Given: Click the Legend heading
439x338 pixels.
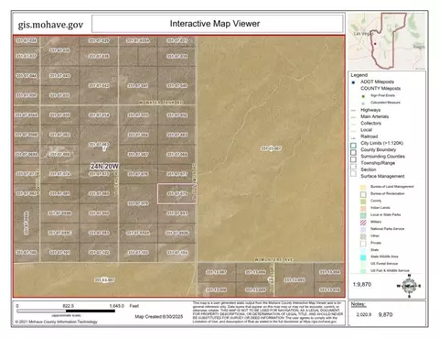Looking at the screenshot, I should (359, 75).
